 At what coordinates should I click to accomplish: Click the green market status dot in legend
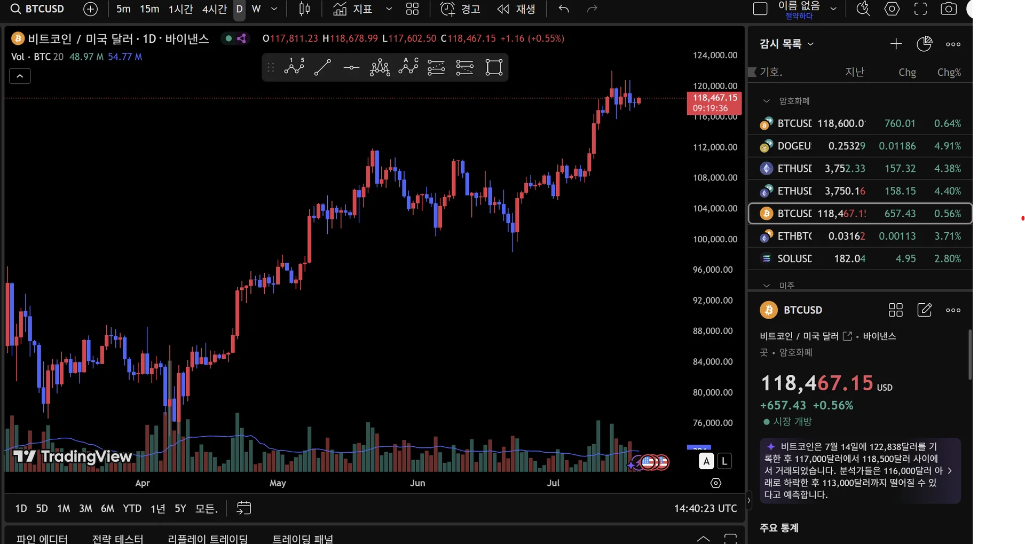[228, 38]
